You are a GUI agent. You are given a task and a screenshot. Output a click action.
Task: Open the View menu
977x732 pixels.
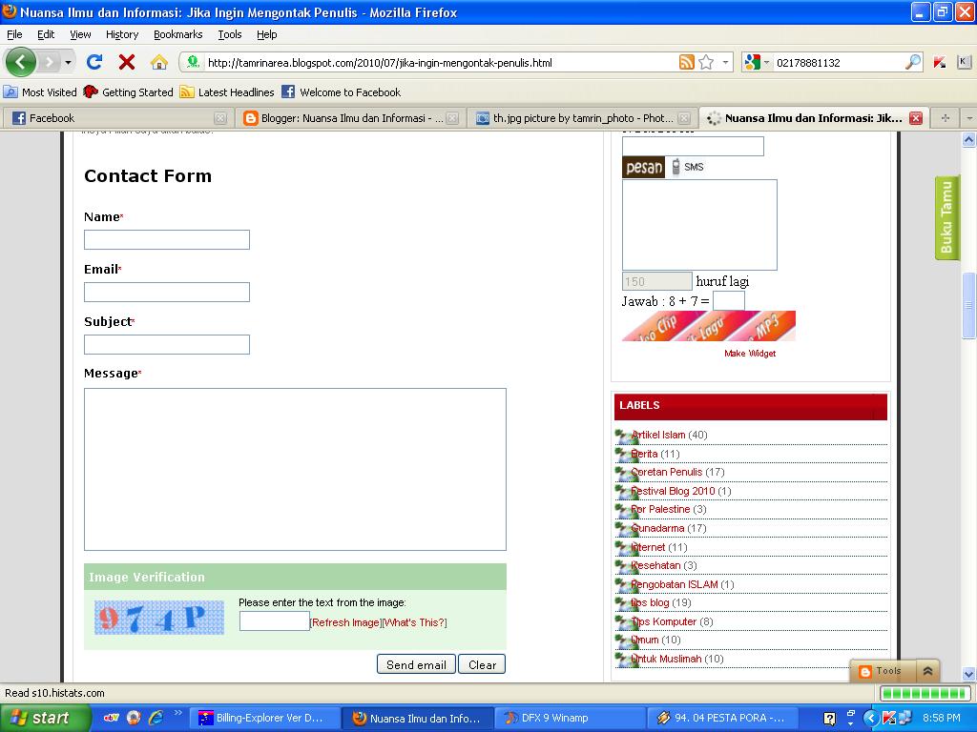point(80,34)
